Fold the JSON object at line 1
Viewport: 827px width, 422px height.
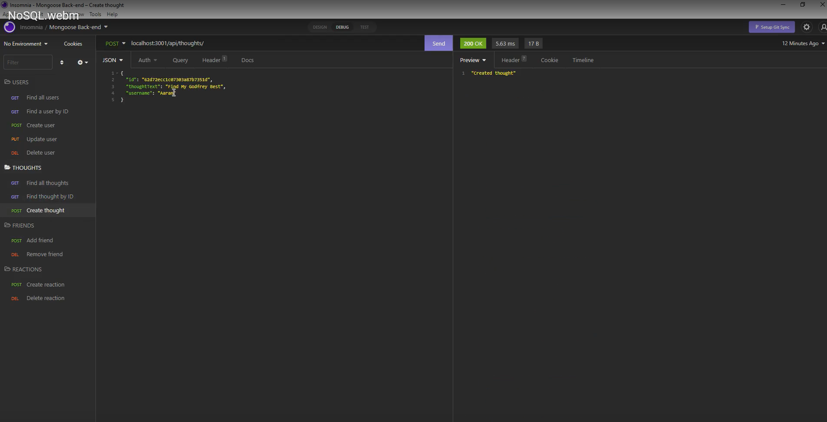pyautogui.click(x=117, y=73)
